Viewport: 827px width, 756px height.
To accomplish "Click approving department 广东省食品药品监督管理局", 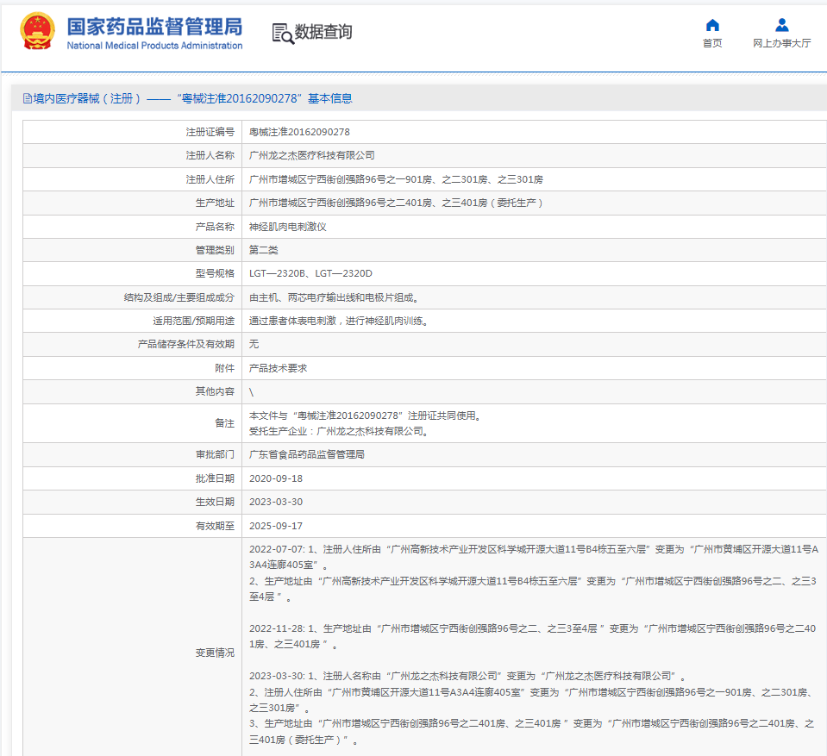I will (x=306, y=454).
